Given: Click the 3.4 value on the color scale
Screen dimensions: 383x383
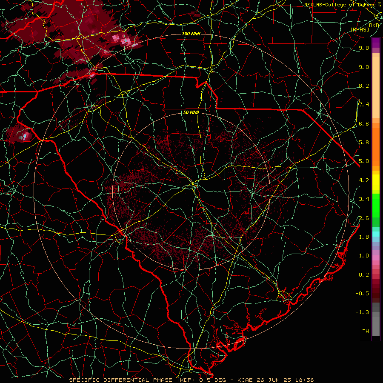Looking at the screenshot, I should [364, 199].
